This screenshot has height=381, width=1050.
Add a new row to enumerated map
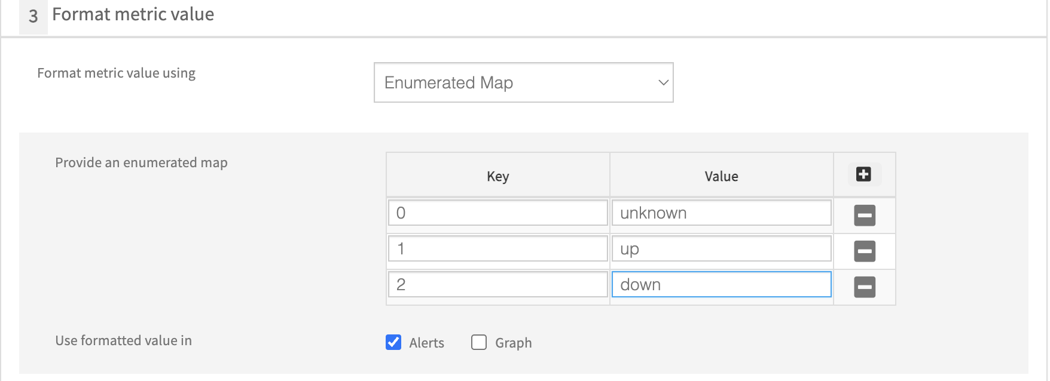pos(863,174)
